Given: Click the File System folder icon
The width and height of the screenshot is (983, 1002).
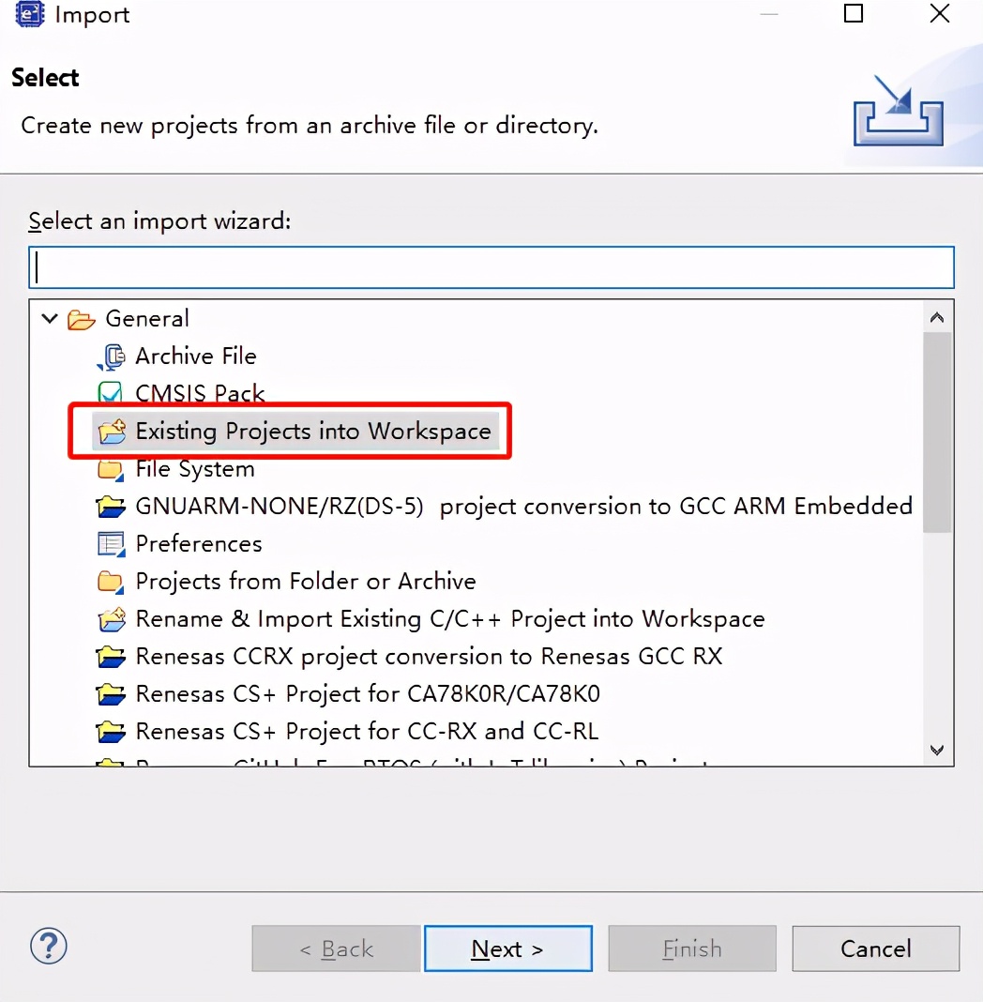Looking at the screenshot, I should coord(111,469).
